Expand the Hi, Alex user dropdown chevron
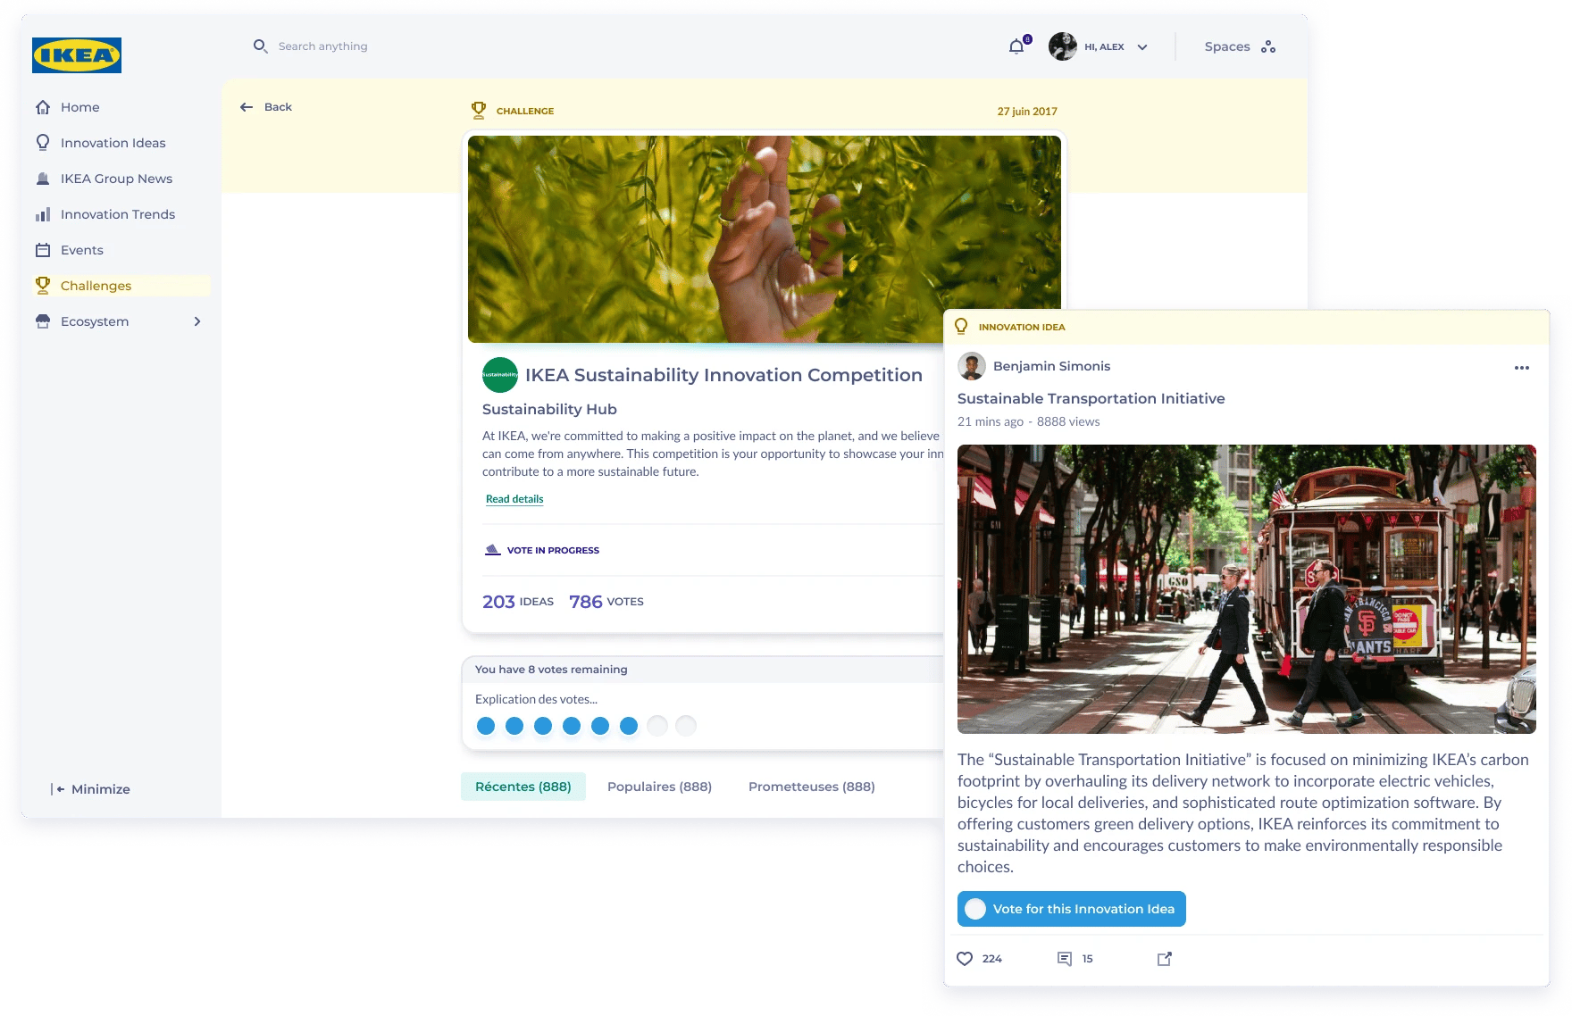The image size is (1572, 1016). [1142, 47]
